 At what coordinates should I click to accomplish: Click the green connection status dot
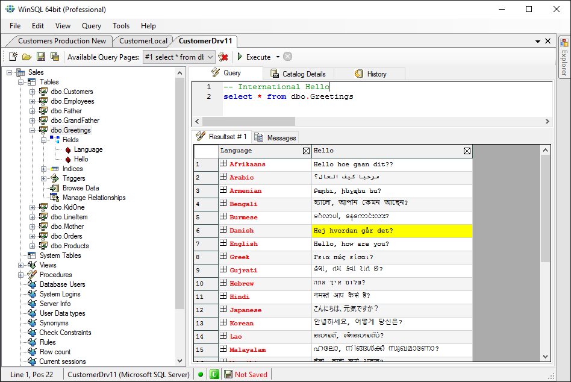click(201, 374)
